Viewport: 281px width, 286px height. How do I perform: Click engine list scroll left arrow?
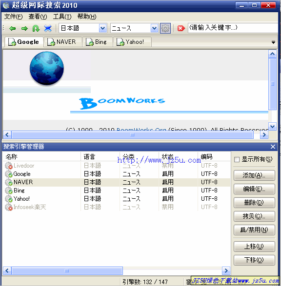click(7, 271)
